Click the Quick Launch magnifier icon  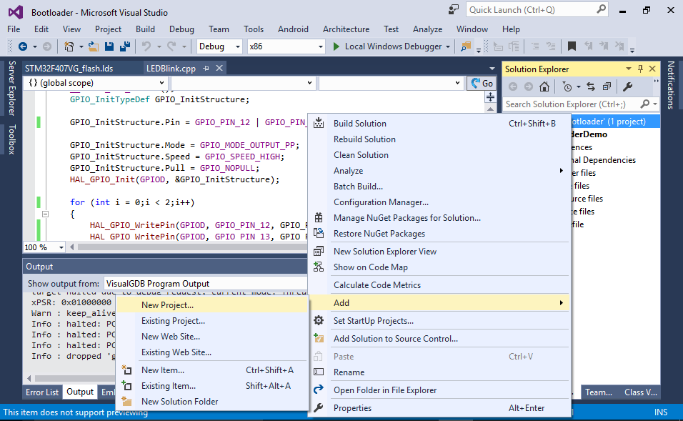601,9
